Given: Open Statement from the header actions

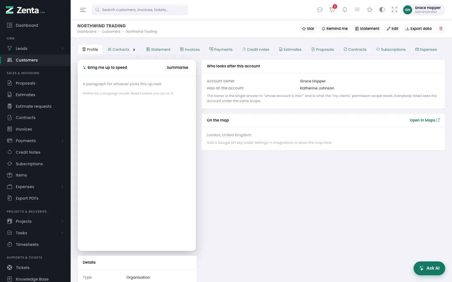Looking at the screenshot, I should 367,28.
